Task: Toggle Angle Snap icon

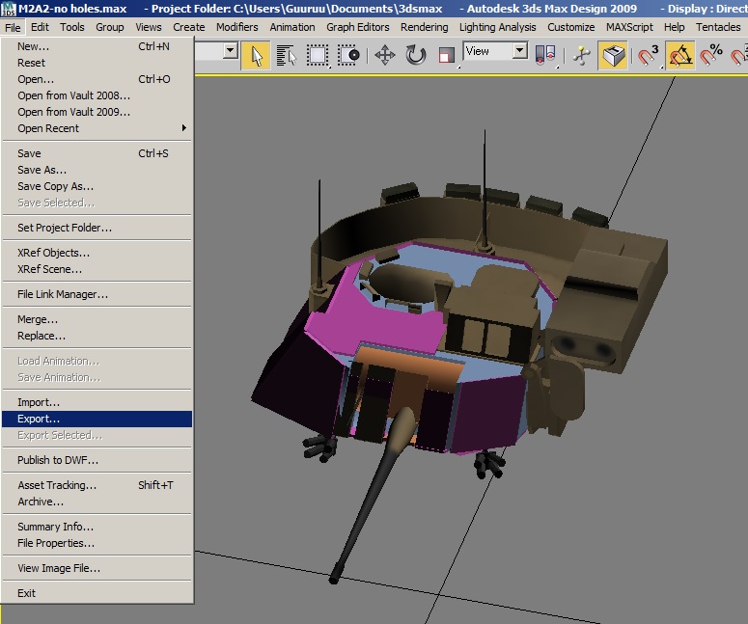Action: click(x=680, y=56)
